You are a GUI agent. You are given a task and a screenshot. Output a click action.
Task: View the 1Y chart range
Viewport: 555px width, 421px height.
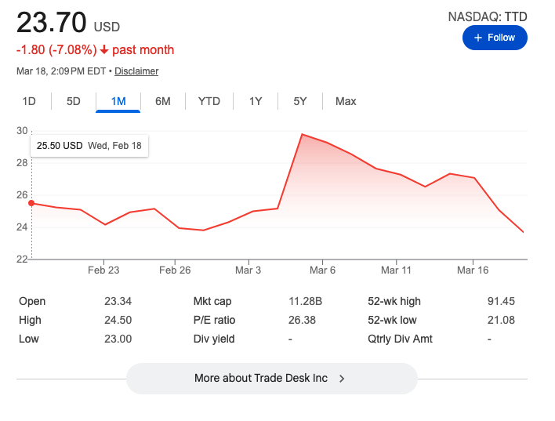tap(256, 101)
